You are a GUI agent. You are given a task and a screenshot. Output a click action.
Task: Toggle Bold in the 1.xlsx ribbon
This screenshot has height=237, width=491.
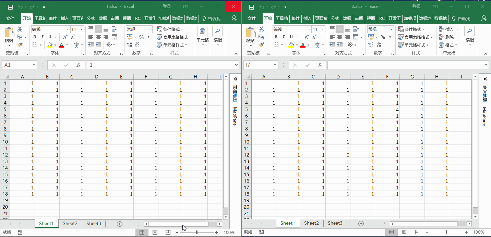click(x=35, y=37)
